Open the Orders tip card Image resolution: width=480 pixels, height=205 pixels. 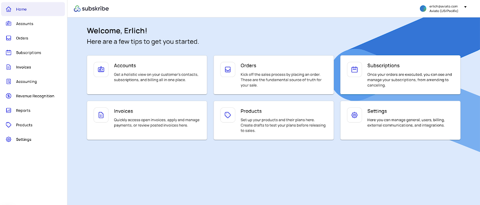[274, 75]
